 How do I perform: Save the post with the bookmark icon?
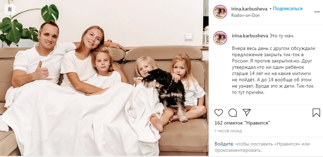point(316,113)
